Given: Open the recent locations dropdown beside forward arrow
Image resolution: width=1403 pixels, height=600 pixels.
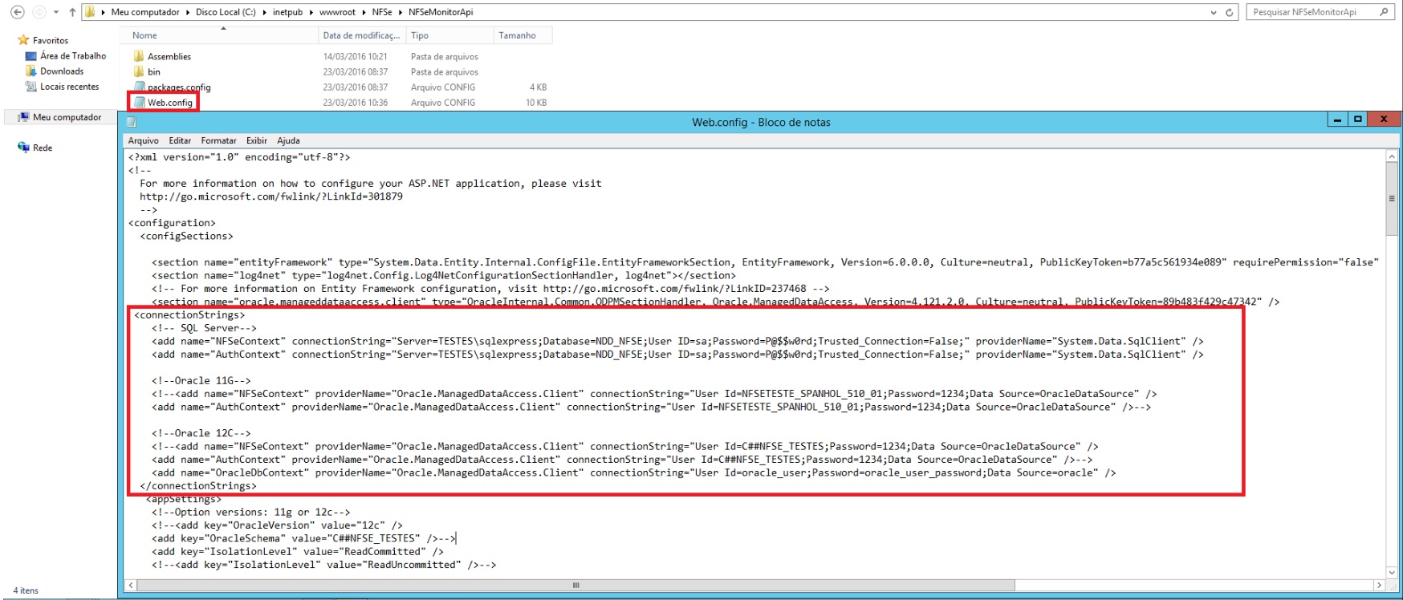Looking at the screenshot, I should (55, 12).
